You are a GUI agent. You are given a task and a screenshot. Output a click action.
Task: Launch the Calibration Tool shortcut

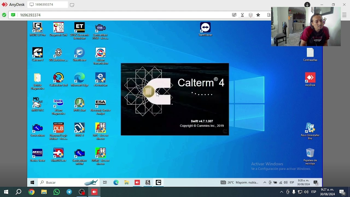pos(59,80)
